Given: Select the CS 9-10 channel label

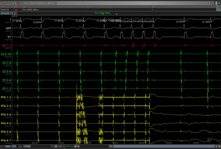Looking at the screenshot, I should [6, 54].
